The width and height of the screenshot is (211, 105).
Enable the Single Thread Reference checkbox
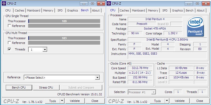pyautogui.click(x=9, y=26)
